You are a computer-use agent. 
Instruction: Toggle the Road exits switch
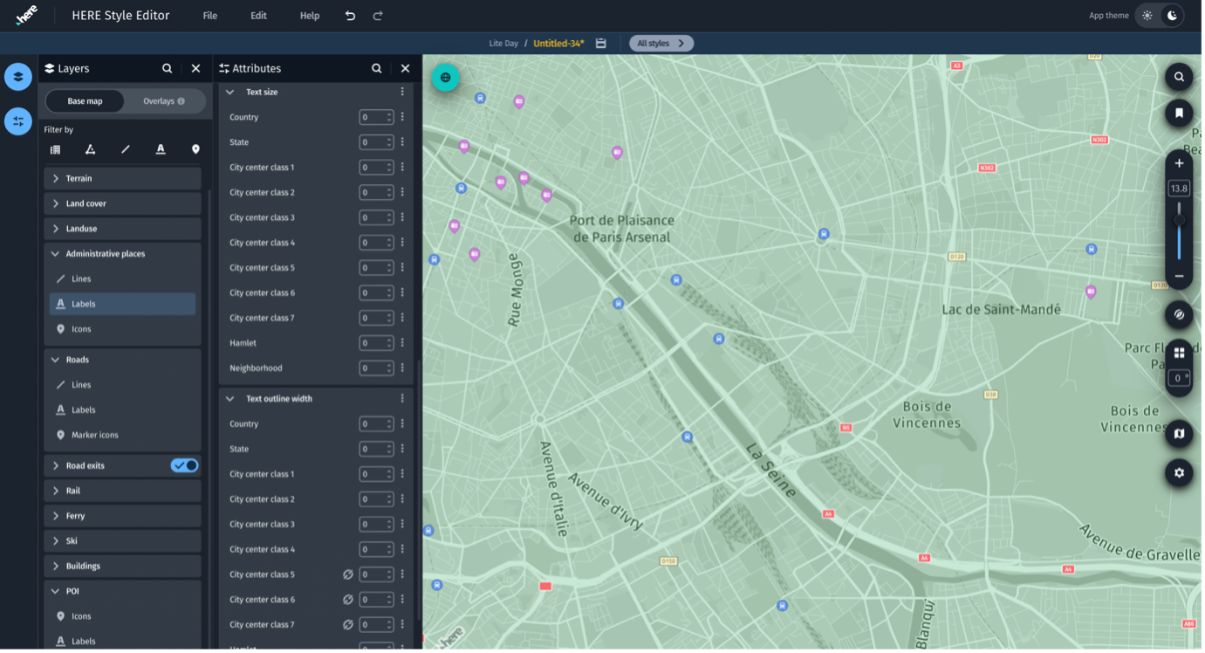point(185,465)
